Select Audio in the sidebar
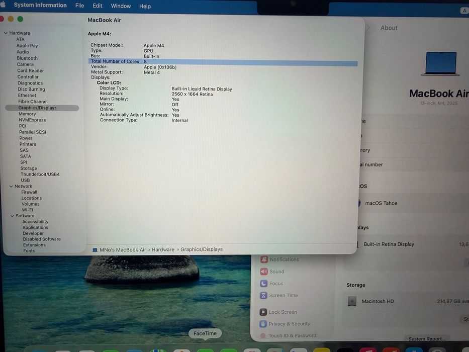 [x=23, y=52]
